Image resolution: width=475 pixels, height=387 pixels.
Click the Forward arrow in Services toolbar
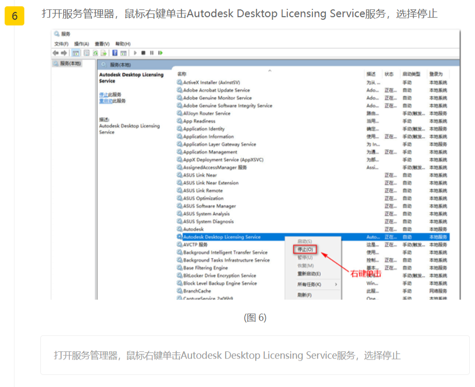pyautogui.click(x=64, y=53)
